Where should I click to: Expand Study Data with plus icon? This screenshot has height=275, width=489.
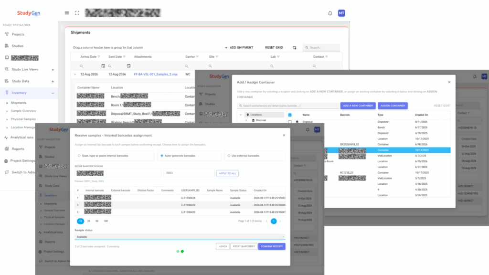pyautogui.click(x=53, y=81)
